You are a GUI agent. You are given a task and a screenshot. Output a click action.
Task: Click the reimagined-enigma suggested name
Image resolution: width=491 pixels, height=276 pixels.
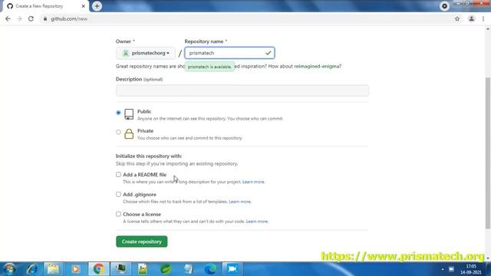(316, 67)
